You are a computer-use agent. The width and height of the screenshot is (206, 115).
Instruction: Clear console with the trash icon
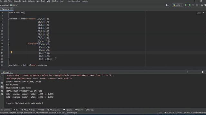pos(2,94)
